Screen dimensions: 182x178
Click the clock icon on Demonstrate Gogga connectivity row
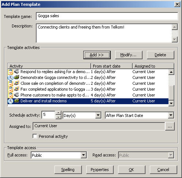point(11,77)
